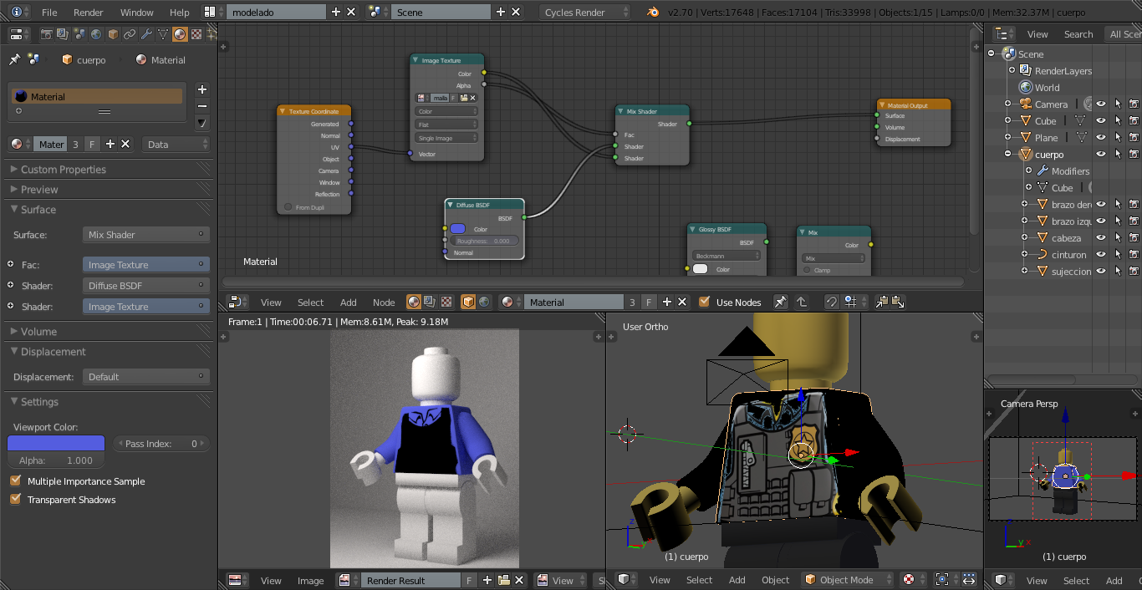Open image file in Image Texture node

463,98
